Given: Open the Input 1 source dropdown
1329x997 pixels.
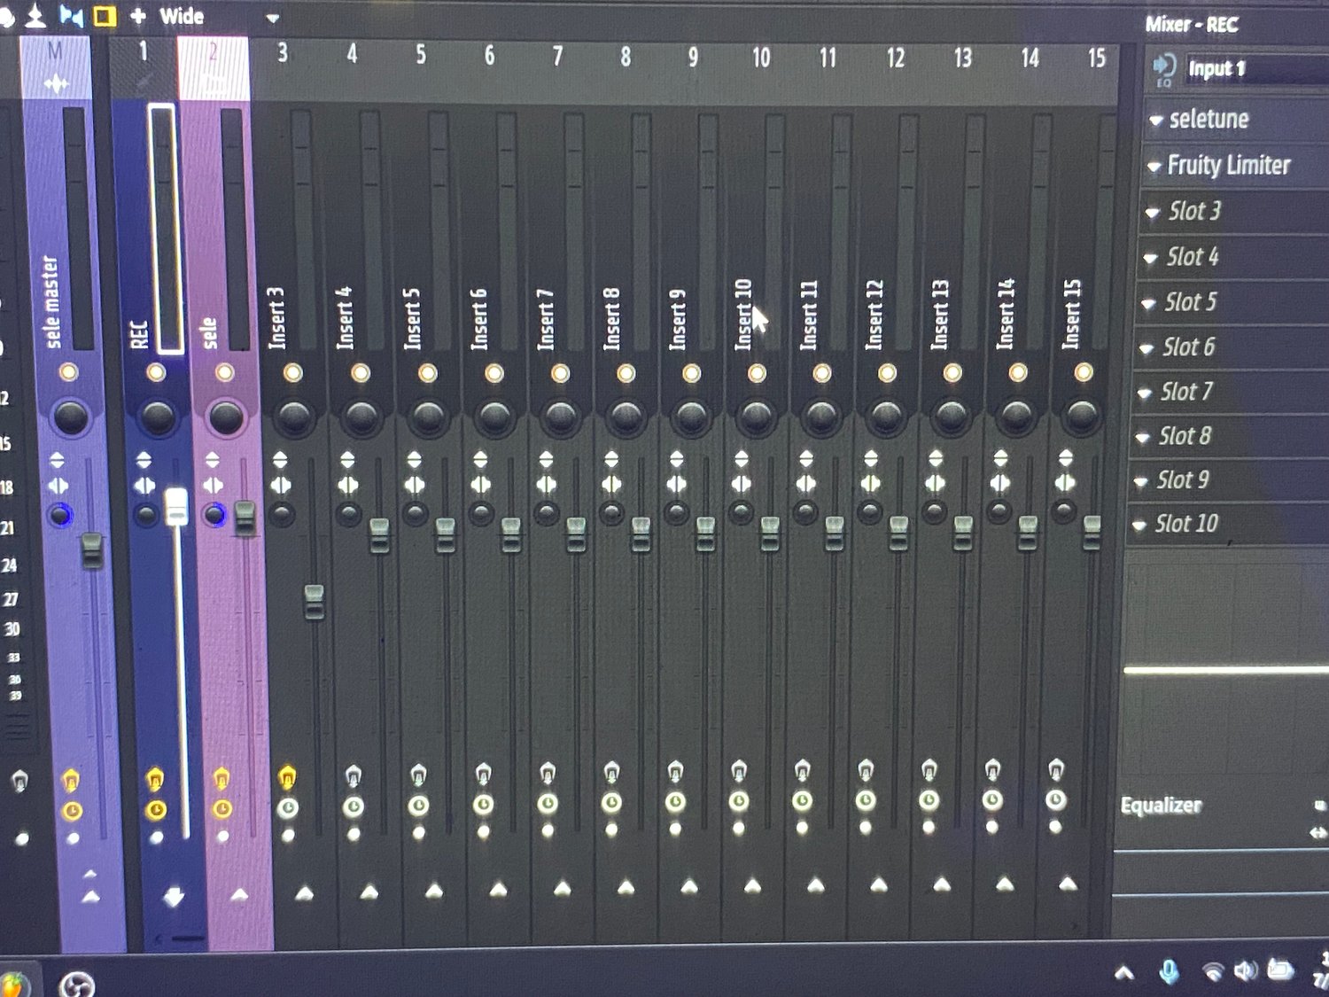Looking at the screenshot, I should 1257,68.
